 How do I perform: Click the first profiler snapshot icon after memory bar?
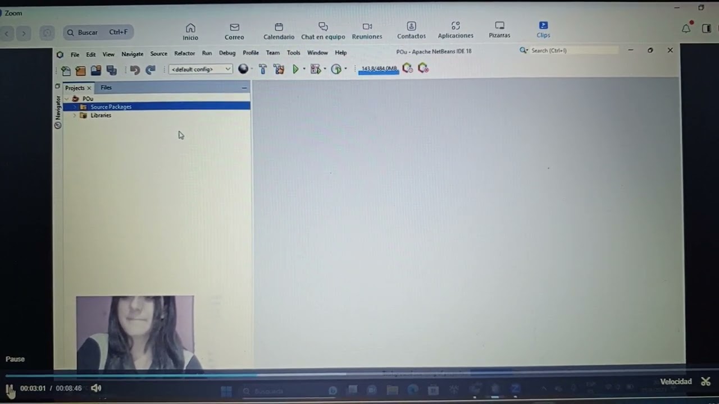[408, 68]
